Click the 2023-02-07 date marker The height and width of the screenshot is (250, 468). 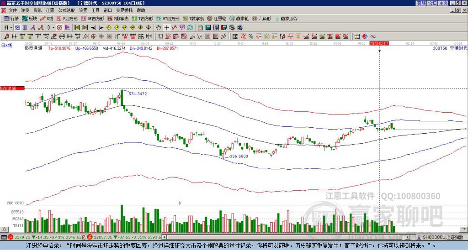pyautogui.click(x=379, y=43)
